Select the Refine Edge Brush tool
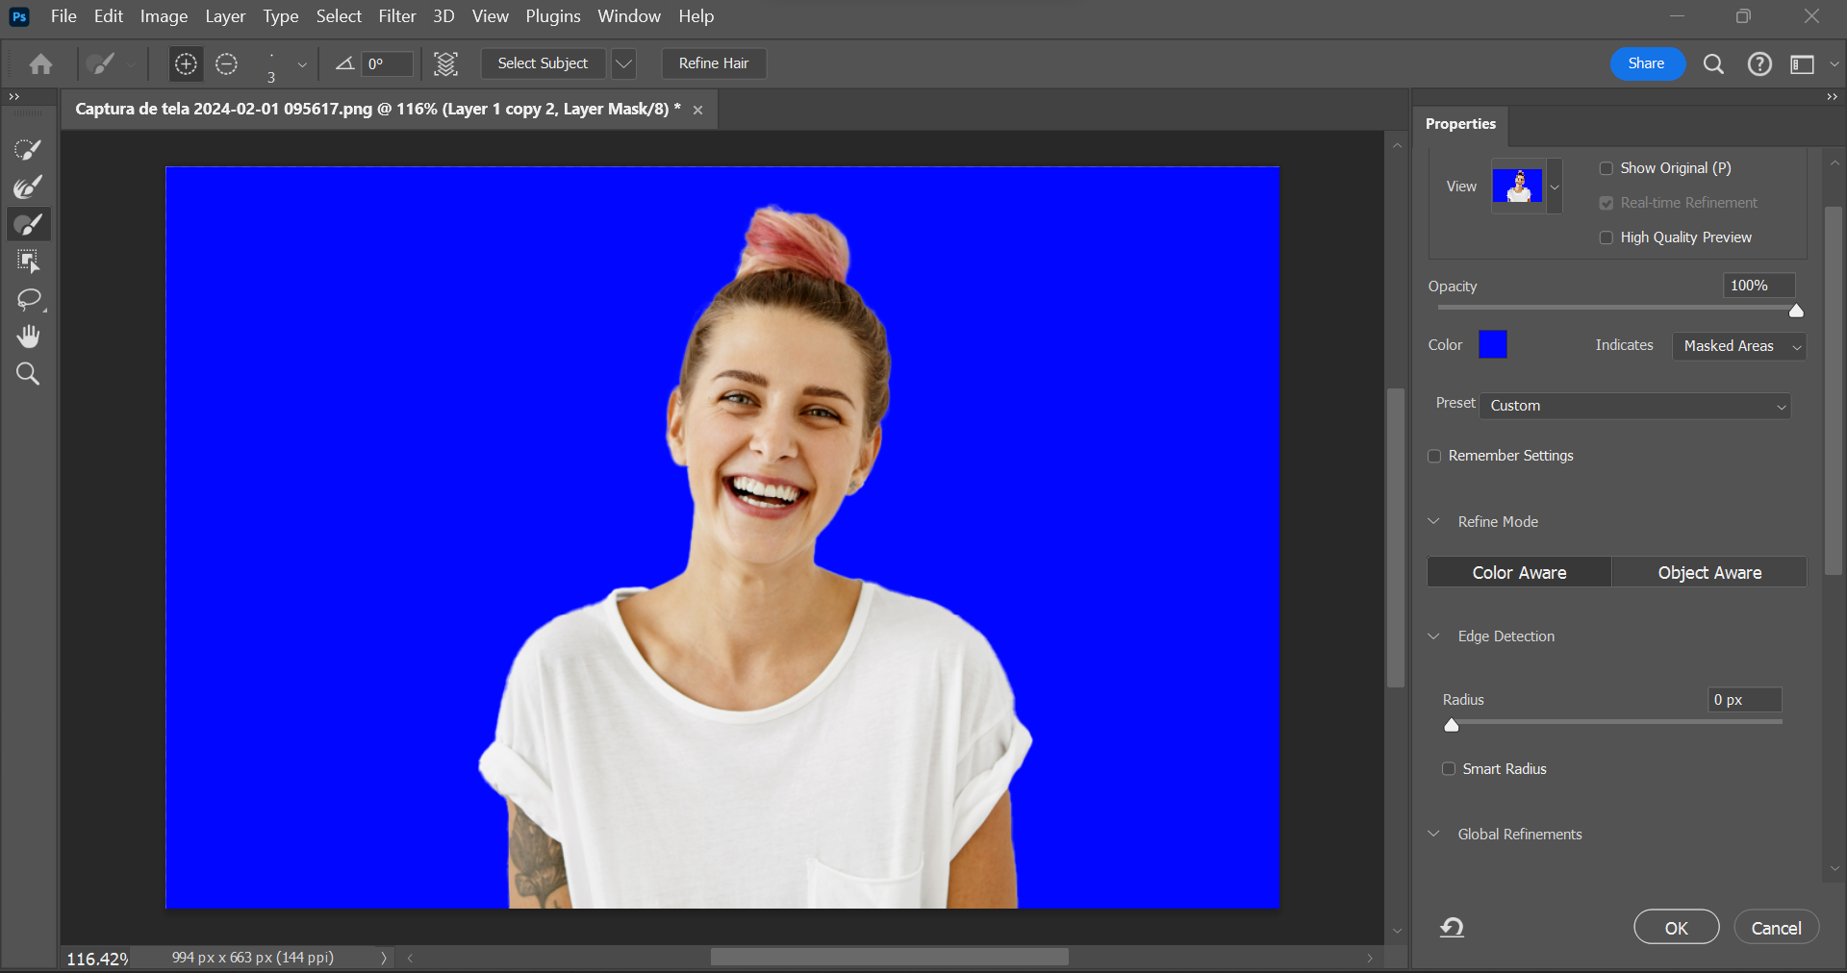 28,187
